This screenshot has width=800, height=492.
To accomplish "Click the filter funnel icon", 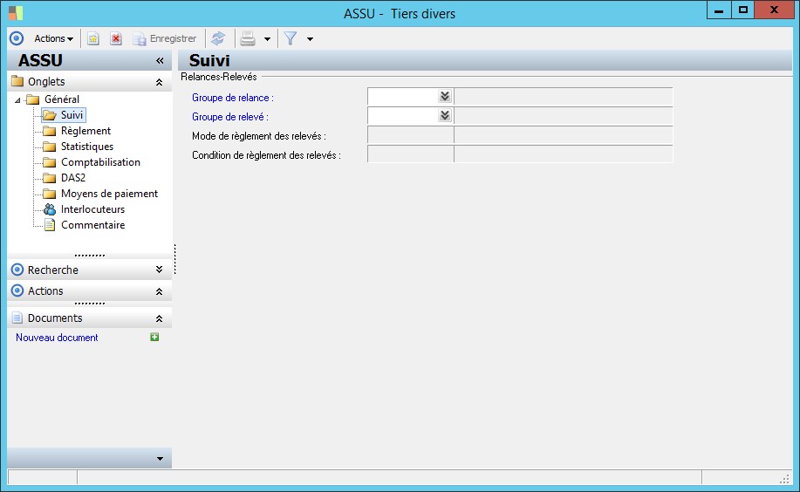I will pos(291,38).
